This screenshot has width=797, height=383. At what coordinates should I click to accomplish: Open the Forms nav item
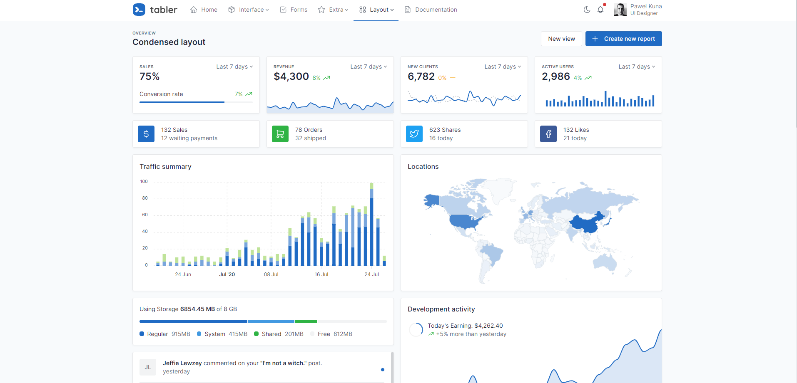[x=294, y=10]
